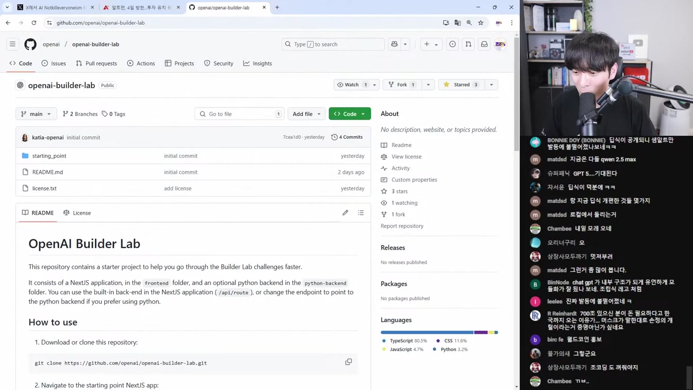Bookmark this page with star icon

[x=481, y=23]
